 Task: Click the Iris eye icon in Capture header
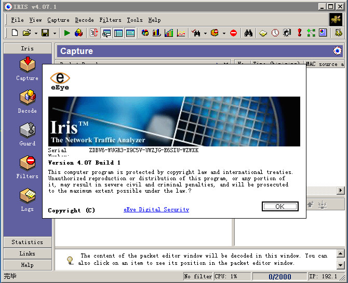click(337, 51)
